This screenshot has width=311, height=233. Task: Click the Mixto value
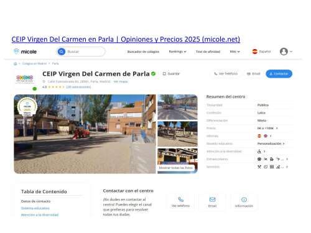[x=262, y=121]
